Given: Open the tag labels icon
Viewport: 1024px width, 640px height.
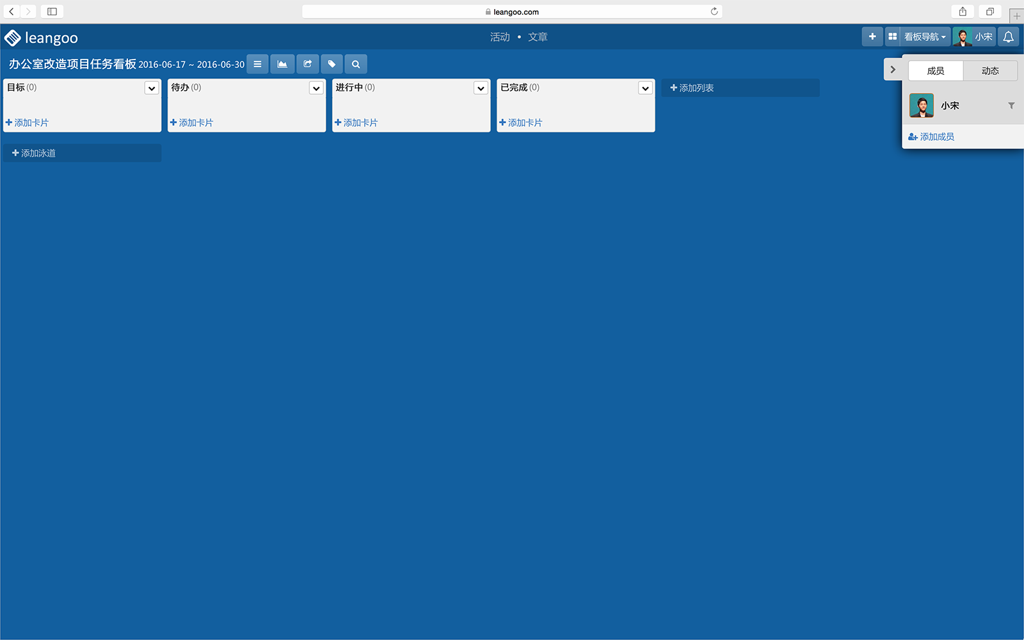Looking at the screenshot, I should (332, 64).
